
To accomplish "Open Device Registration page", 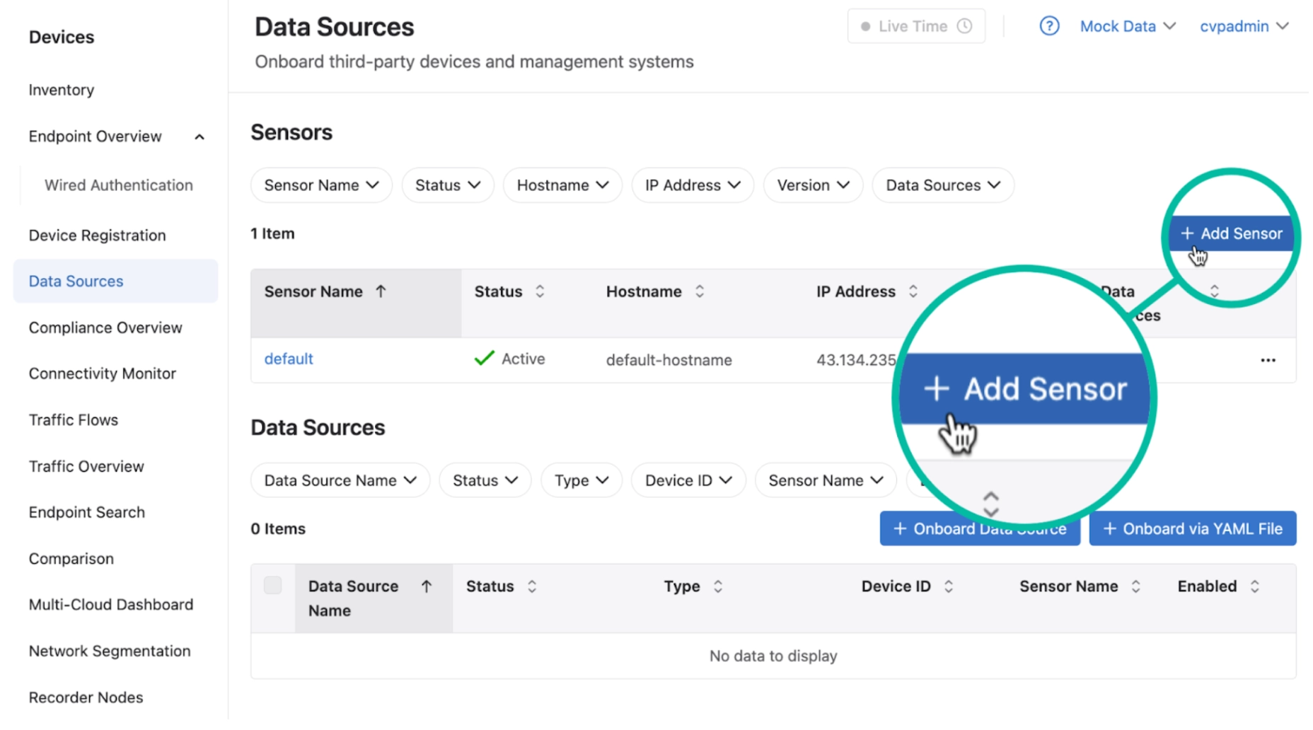I will tap(98, 236).
